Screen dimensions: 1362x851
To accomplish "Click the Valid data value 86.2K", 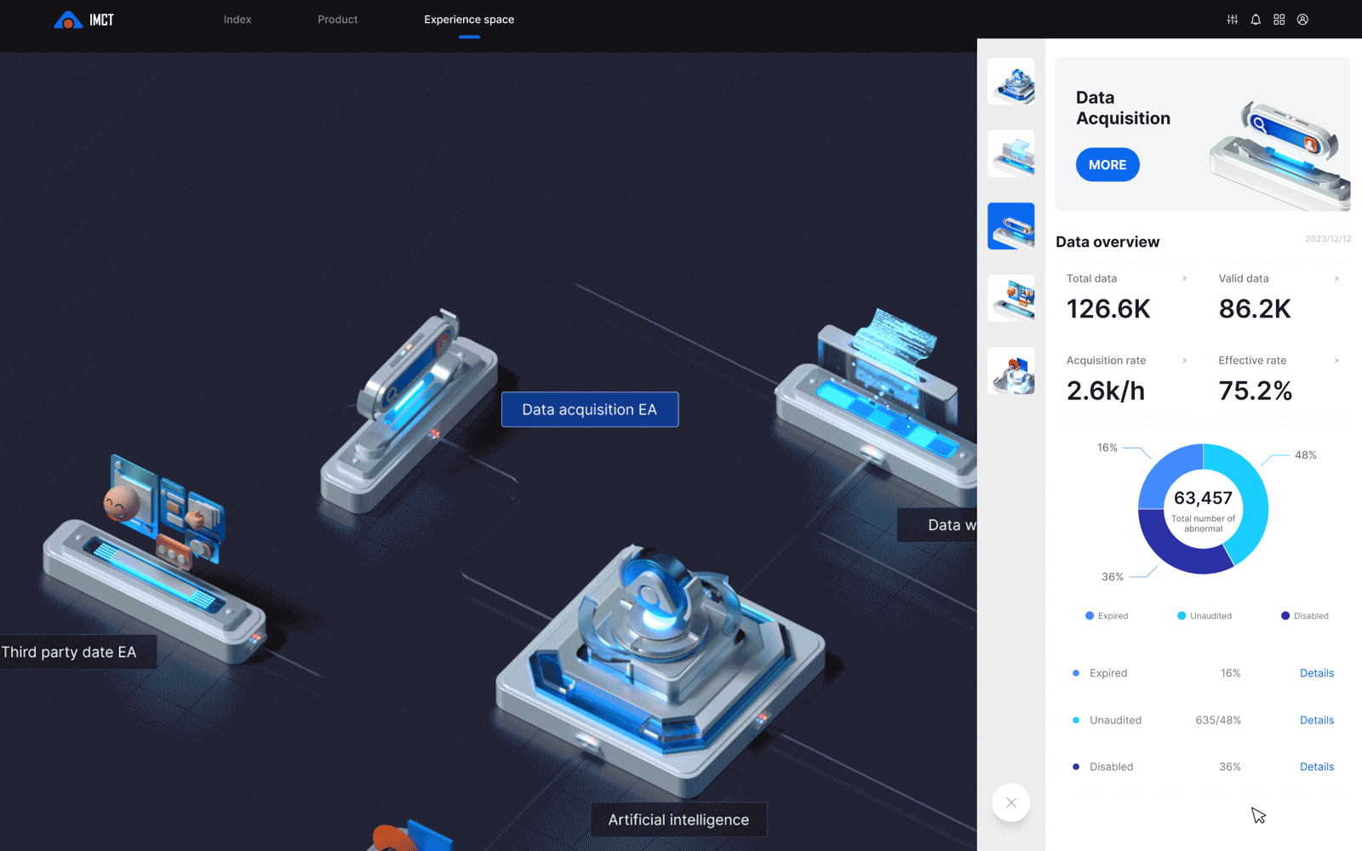I will click(1255, 309).
